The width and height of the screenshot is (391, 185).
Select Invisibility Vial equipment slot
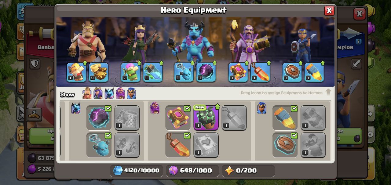click(153, 72)
